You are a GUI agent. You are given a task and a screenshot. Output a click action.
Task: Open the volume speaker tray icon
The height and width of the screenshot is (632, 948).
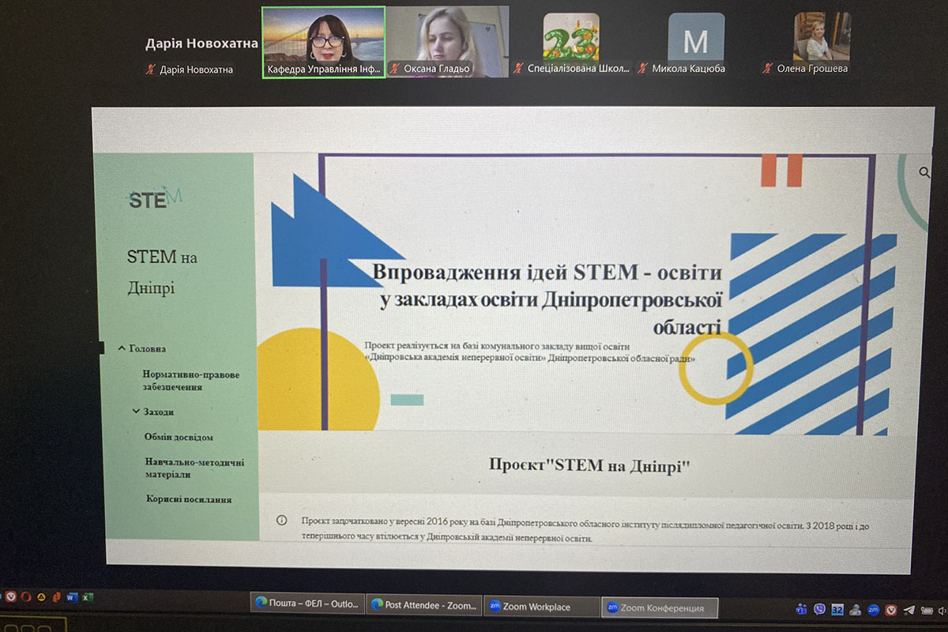click(942, 611)
